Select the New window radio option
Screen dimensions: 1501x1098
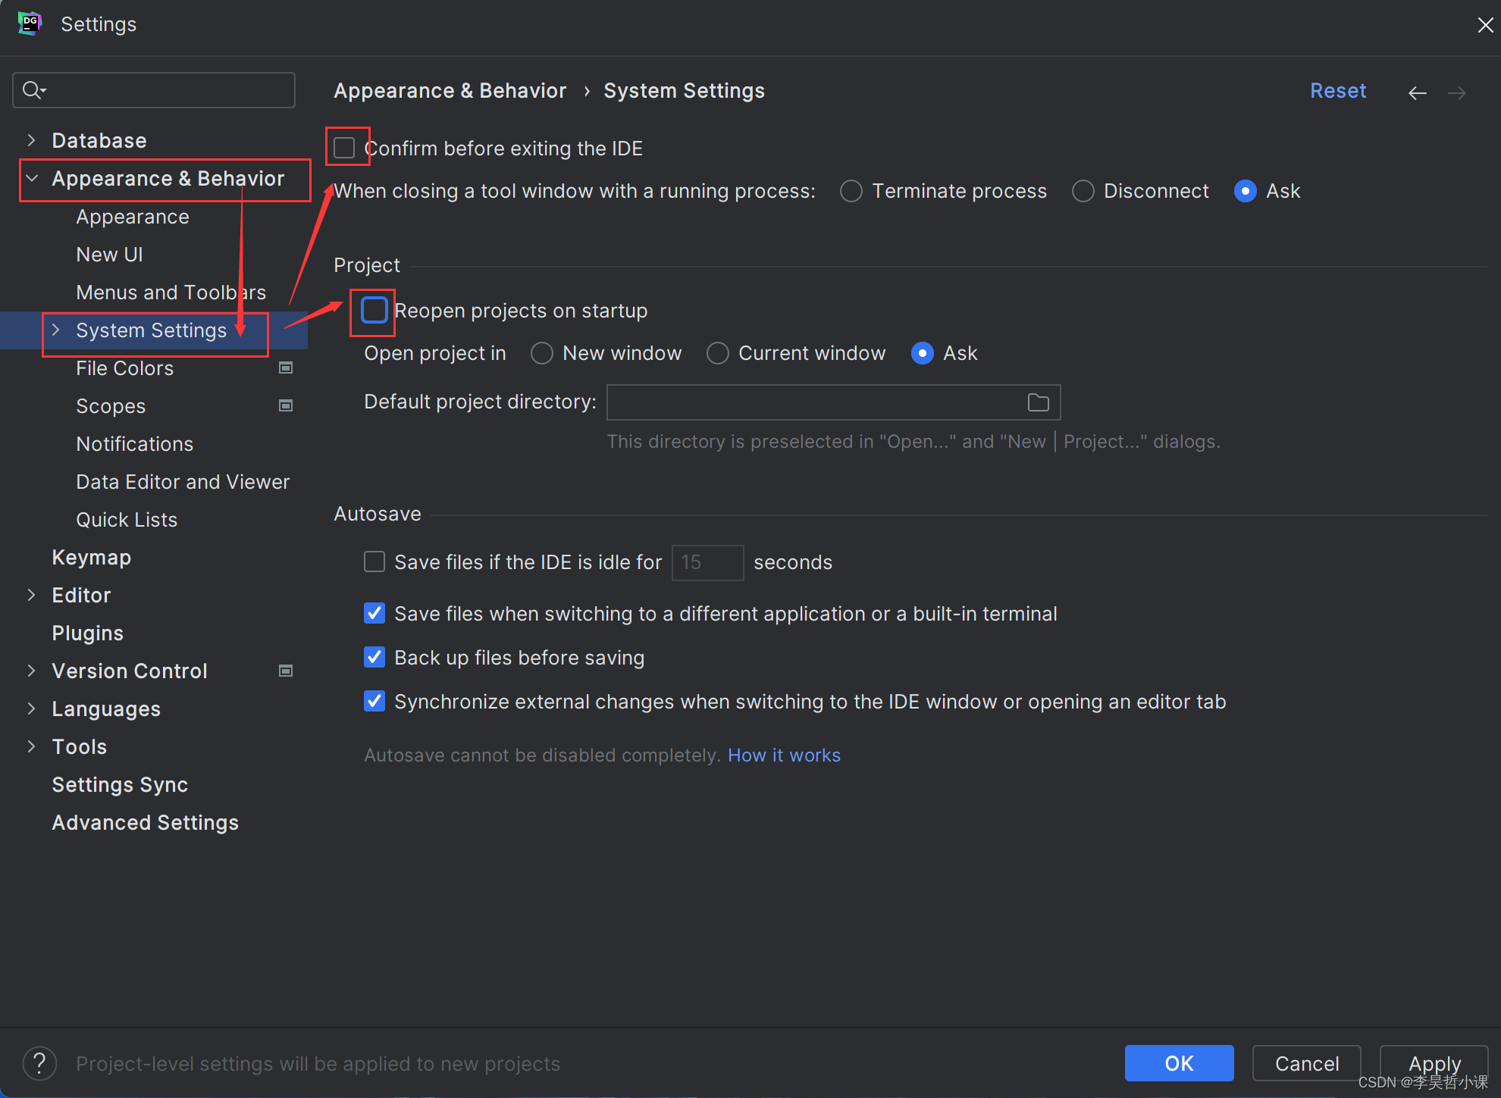point(542,353)
